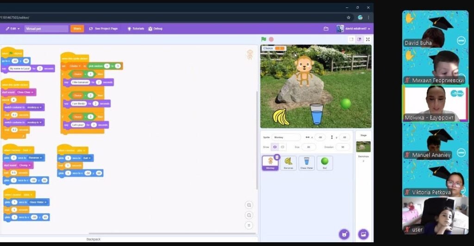Image resolution: width=474 pixels, height=246 pixels.
Task: Open the Ball glide target dropdown
Action: coord(87,158)
